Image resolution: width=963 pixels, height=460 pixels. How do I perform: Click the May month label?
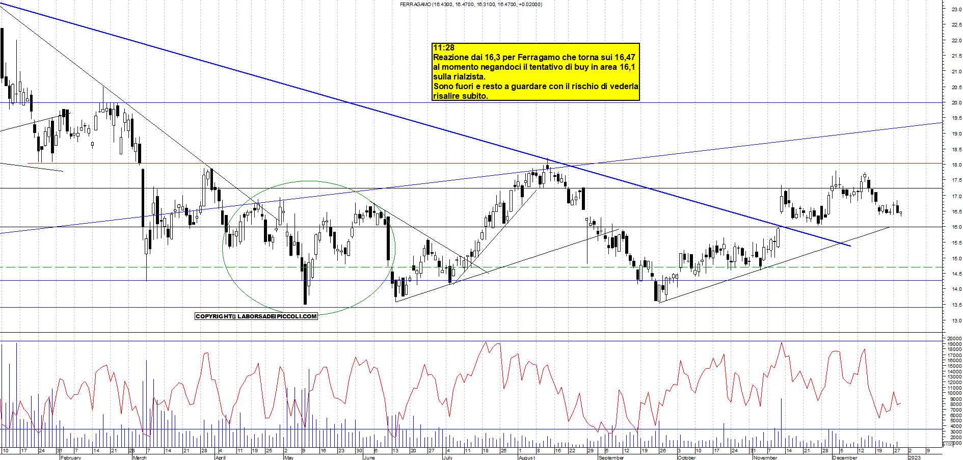(x=289, y=457)
